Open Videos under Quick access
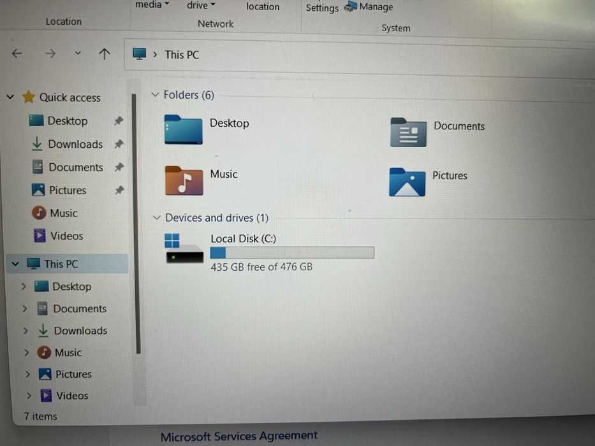595x446 pixels. (x=67, y=236)
